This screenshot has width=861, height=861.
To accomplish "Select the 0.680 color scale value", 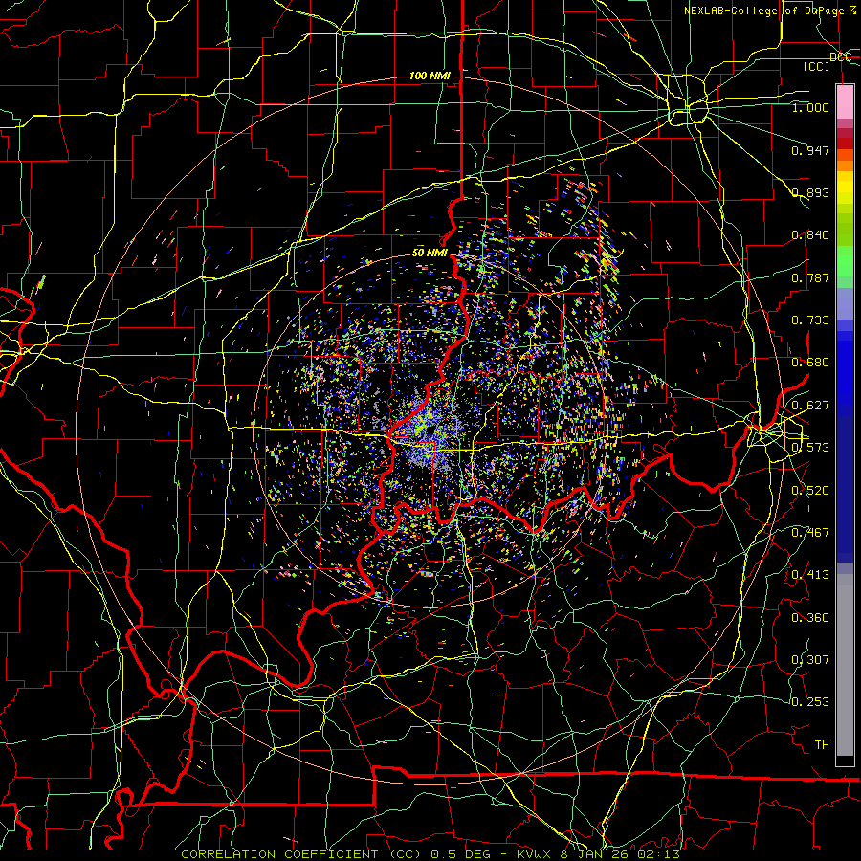I will click(x=810, y=363).
